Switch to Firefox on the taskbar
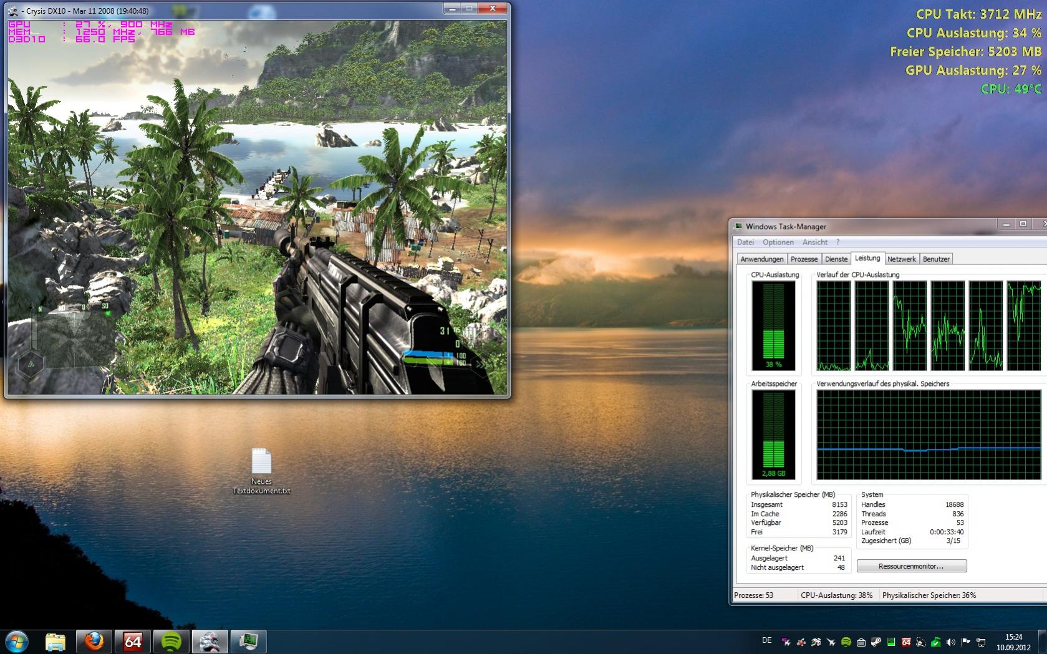 click(x=94, y=641)
